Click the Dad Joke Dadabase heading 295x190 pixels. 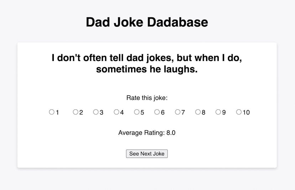pos(147,22)
